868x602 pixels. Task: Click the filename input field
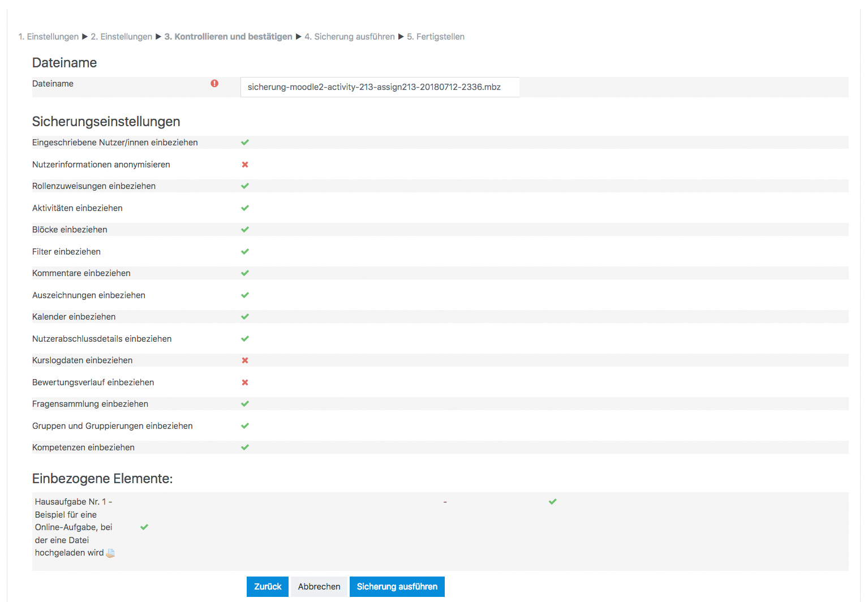(379, 87)
